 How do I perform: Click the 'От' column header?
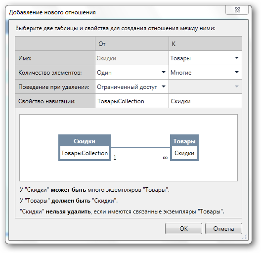132,43
